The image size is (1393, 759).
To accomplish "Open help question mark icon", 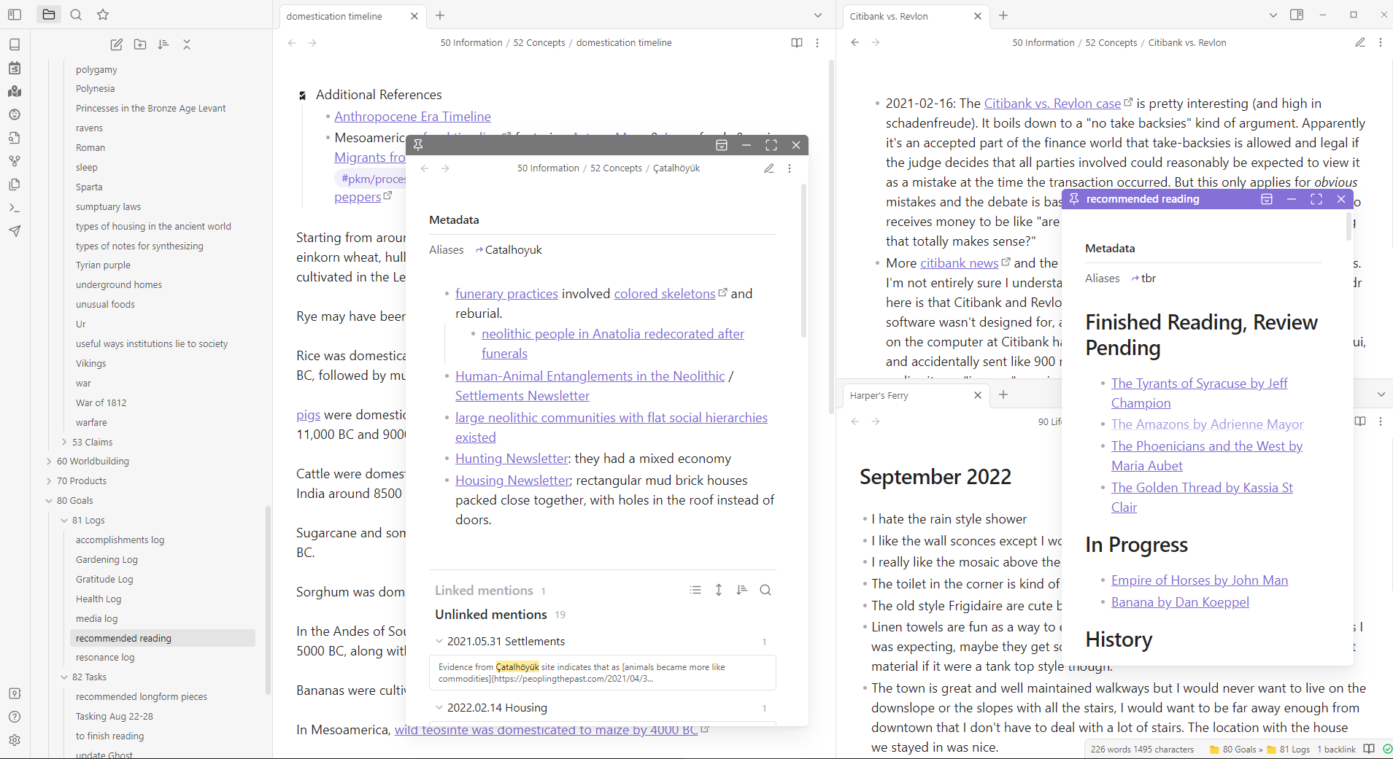I will click(x=15, y=717).
